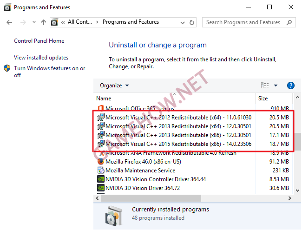
Task: Click the Firefox icon in the list
Action: [101, 161]
